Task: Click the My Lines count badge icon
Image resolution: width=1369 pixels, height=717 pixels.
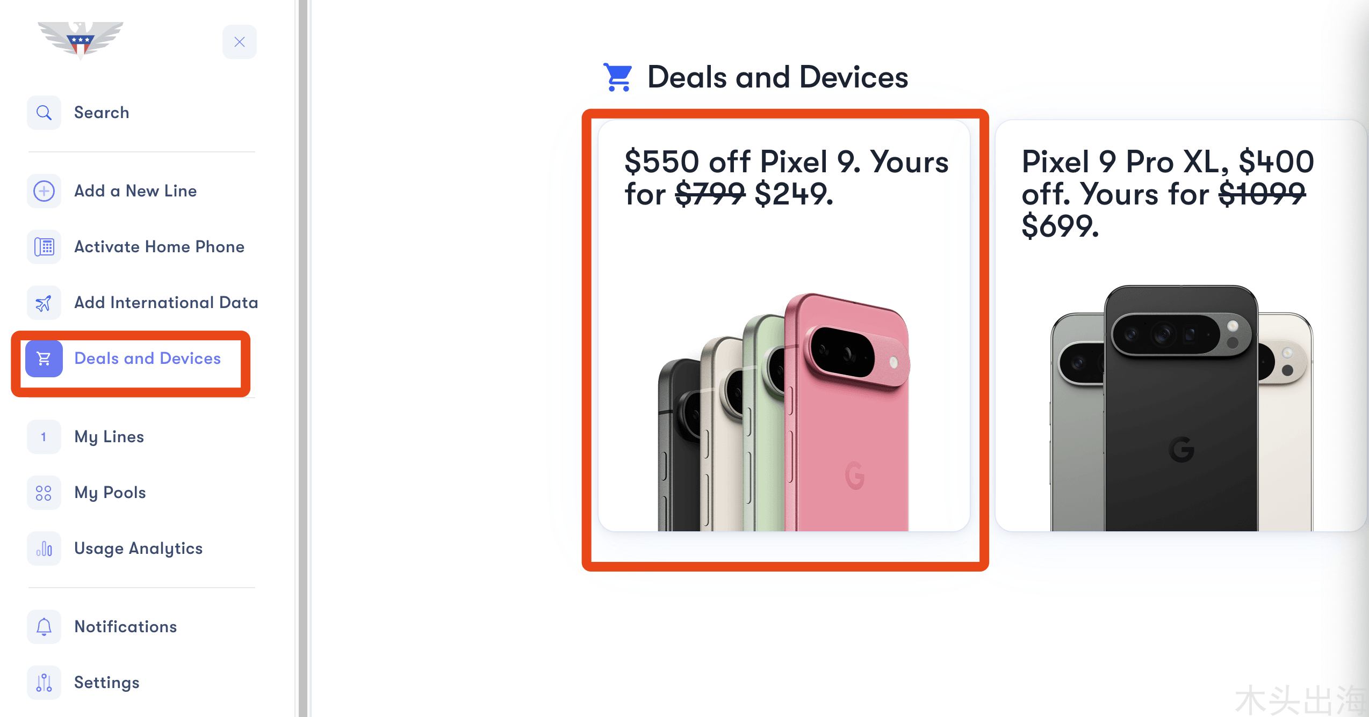Action: (44, 437)
